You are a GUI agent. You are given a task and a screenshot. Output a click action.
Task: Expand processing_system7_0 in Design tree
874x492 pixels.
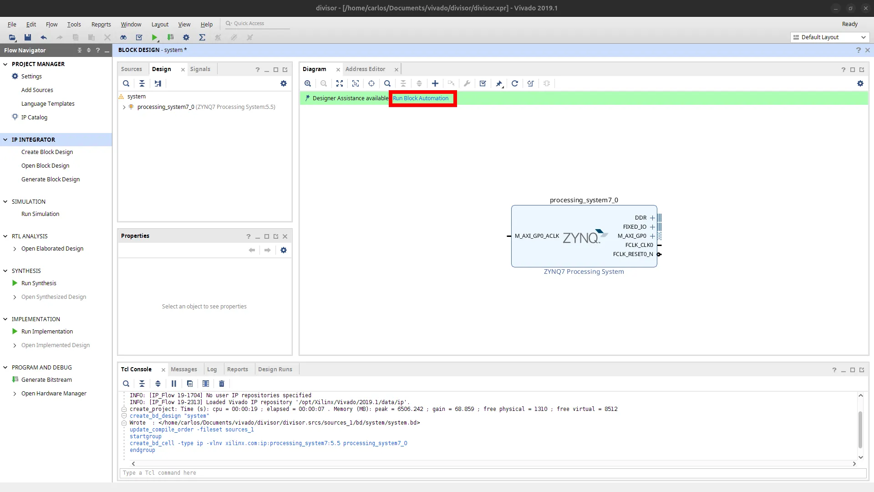tap(124, 108)
